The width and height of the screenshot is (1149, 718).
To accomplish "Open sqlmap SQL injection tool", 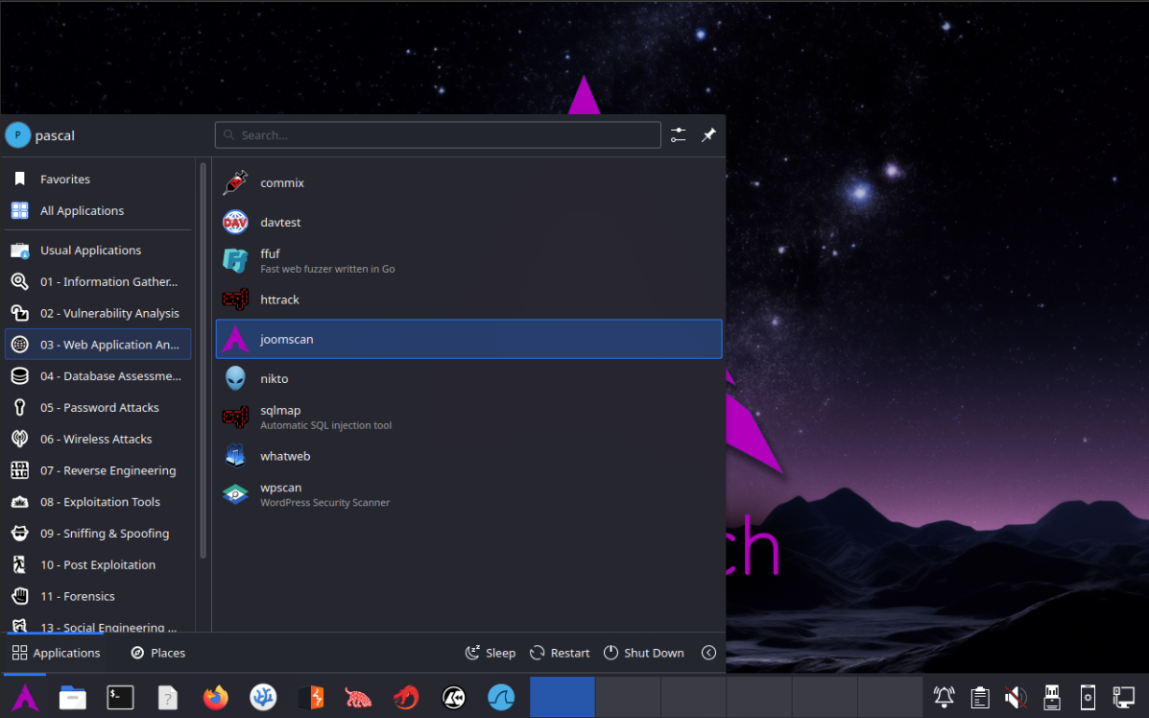I will [469, 417].
